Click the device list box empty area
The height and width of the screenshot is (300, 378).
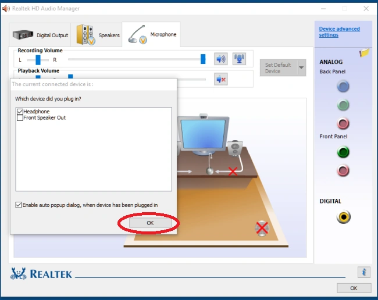94,155
